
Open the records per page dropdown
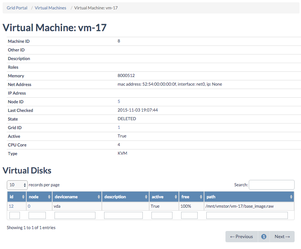(x=17, y=185)
